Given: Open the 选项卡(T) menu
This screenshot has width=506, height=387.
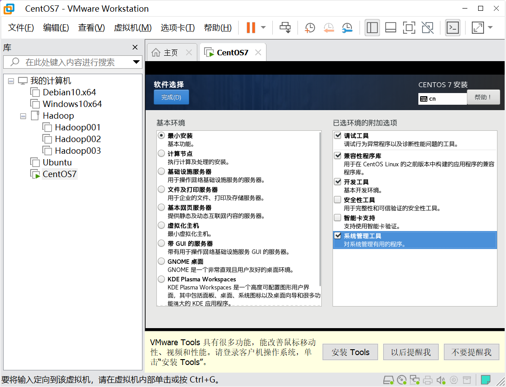Looking at the screenshot, I should click(178, 28).
